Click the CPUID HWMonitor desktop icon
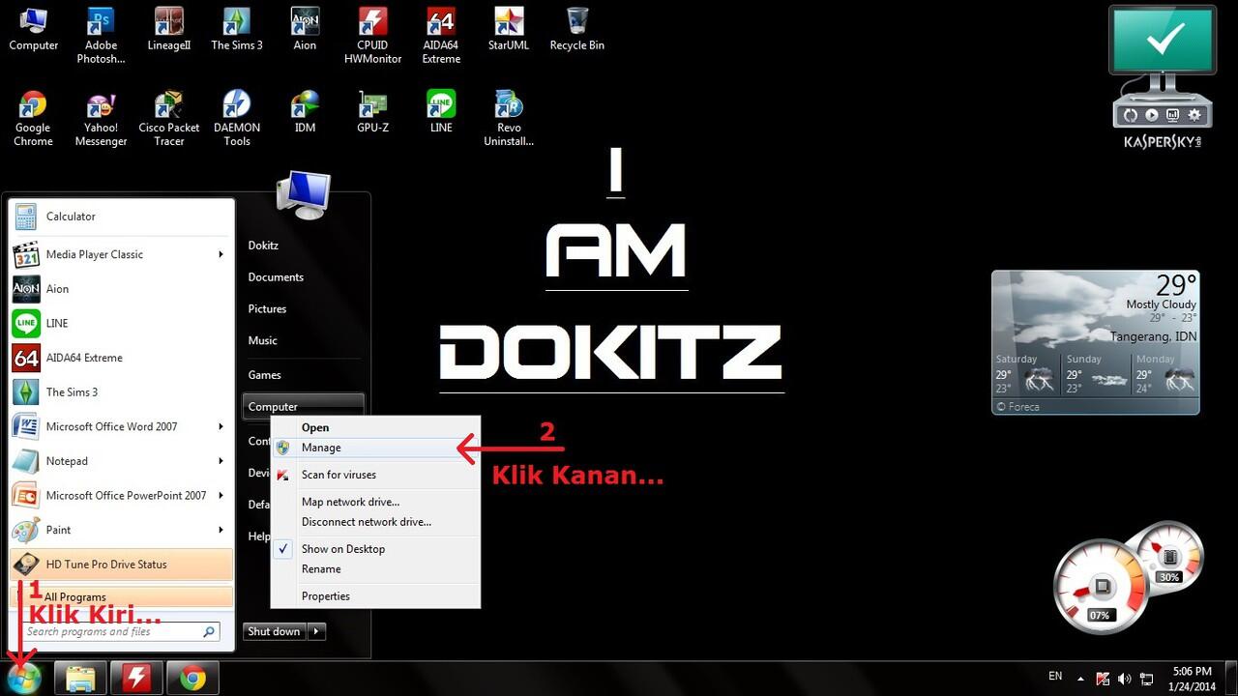This screenshot has width=1238, height=696. tap(372, 35)
